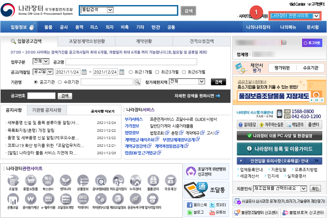The height and width of the screenshot is (220, 329).
Task: Open the 혁신장터 PPI icon
Action: (x=48, y=180)
